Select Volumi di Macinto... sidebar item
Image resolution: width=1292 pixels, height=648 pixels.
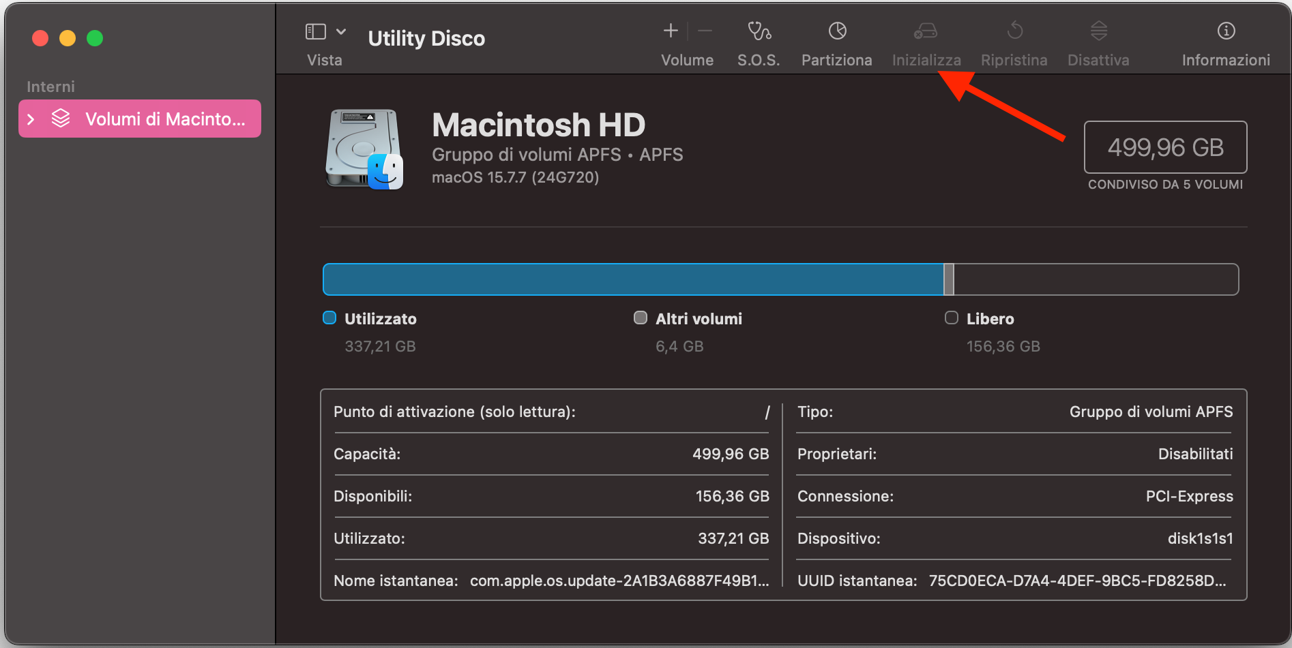(x=140, y=119)
